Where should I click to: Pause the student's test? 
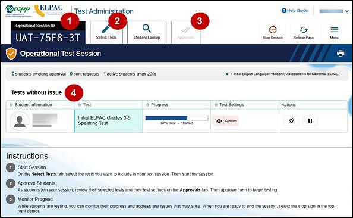[x=310, y=120]
